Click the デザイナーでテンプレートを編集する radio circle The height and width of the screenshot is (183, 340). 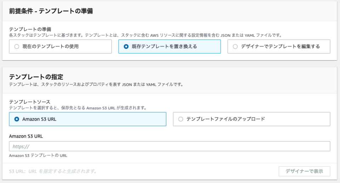point(235,46)
